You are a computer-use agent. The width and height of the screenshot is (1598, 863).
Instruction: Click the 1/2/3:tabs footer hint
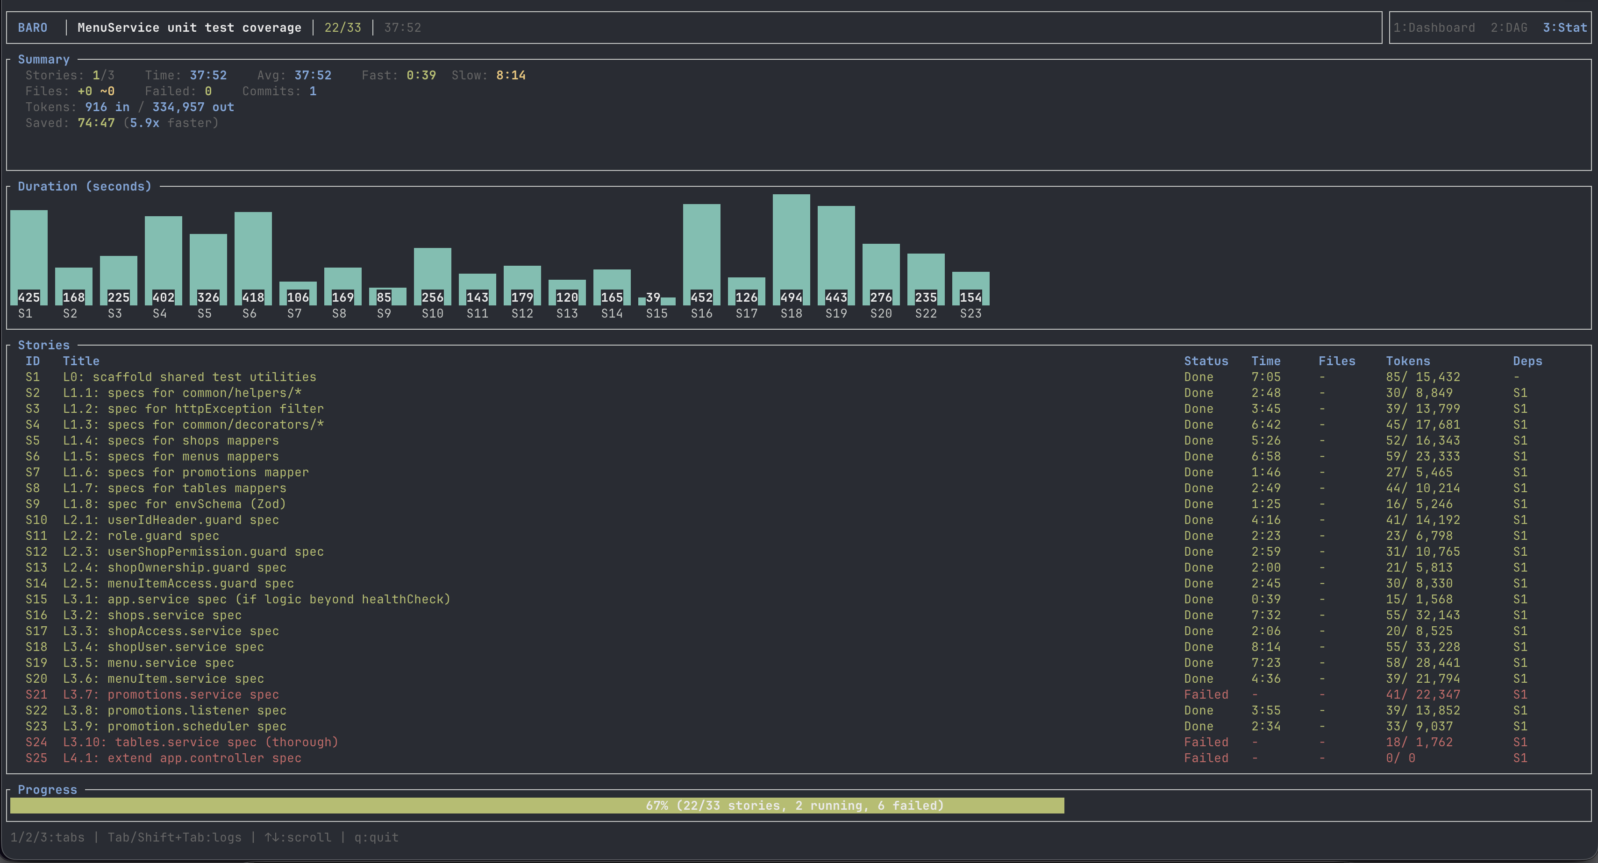point(47,838)
